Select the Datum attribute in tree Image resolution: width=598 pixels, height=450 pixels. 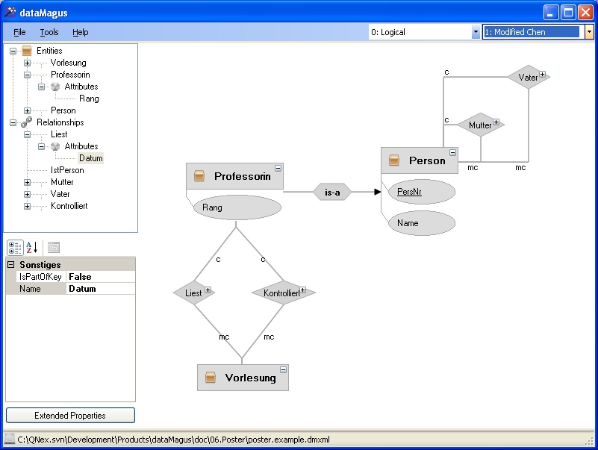point(91,158)
